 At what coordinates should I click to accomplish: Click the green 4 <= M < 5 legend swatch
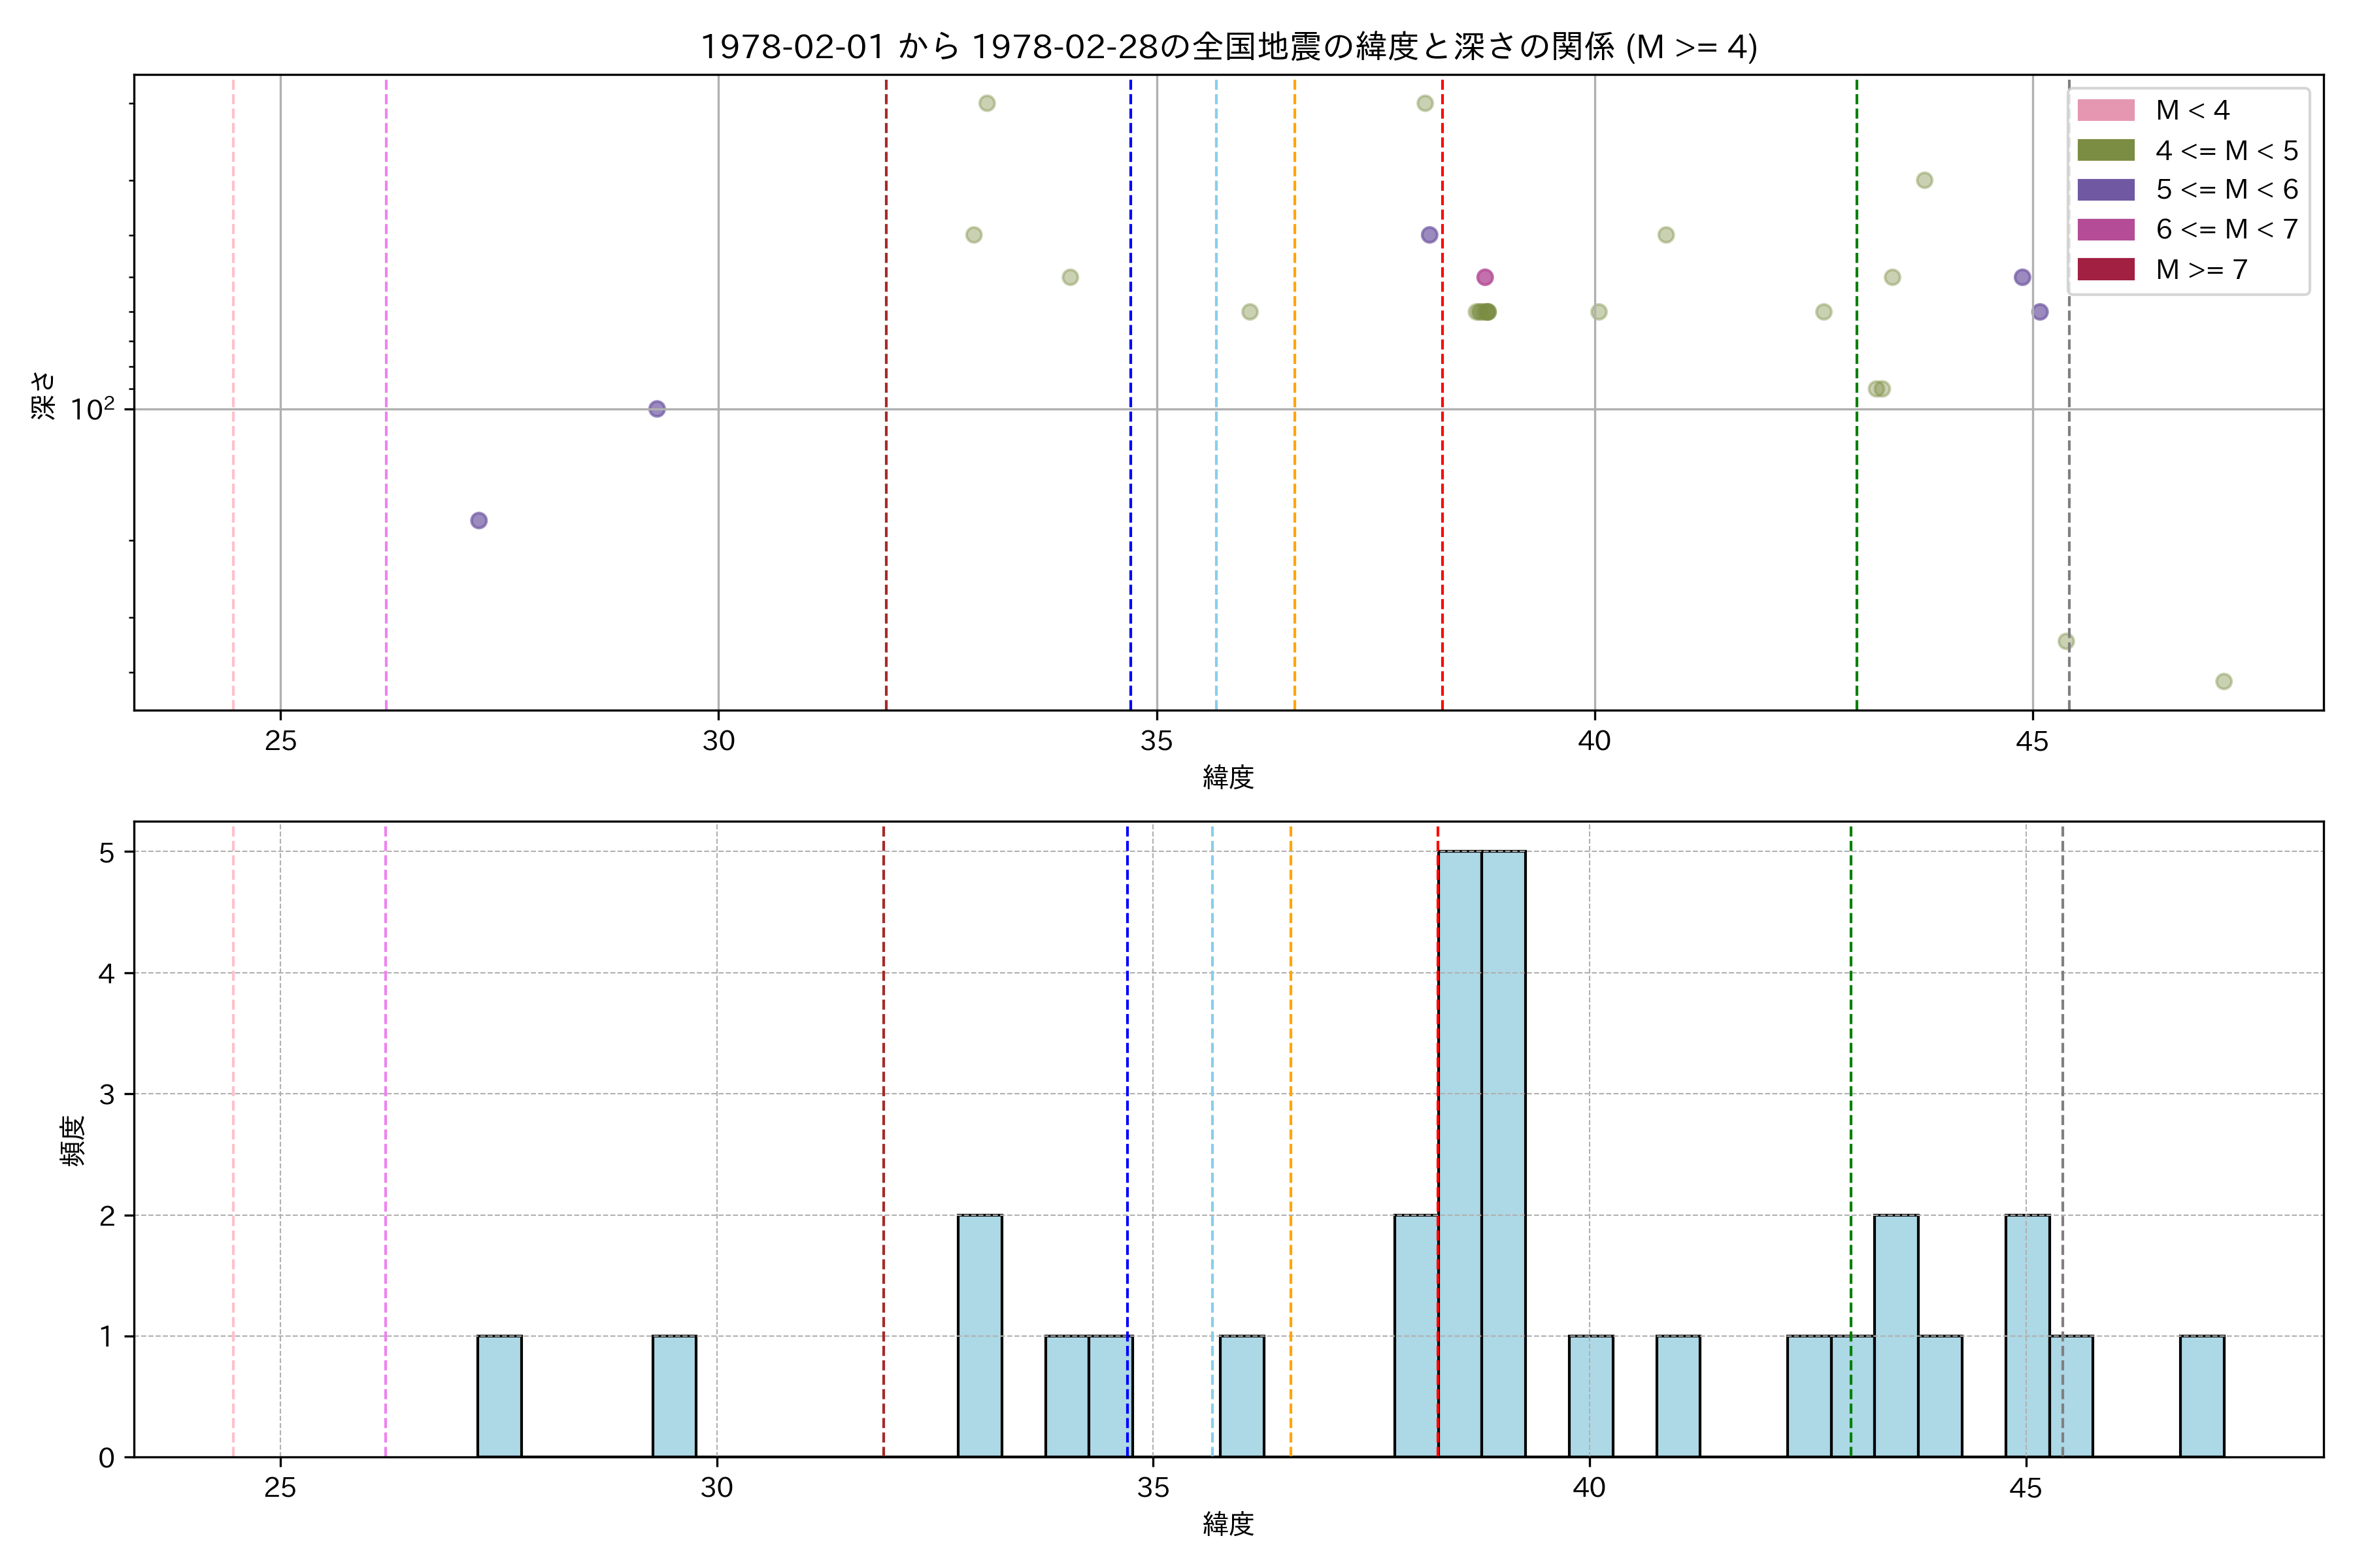(2105, 150)
